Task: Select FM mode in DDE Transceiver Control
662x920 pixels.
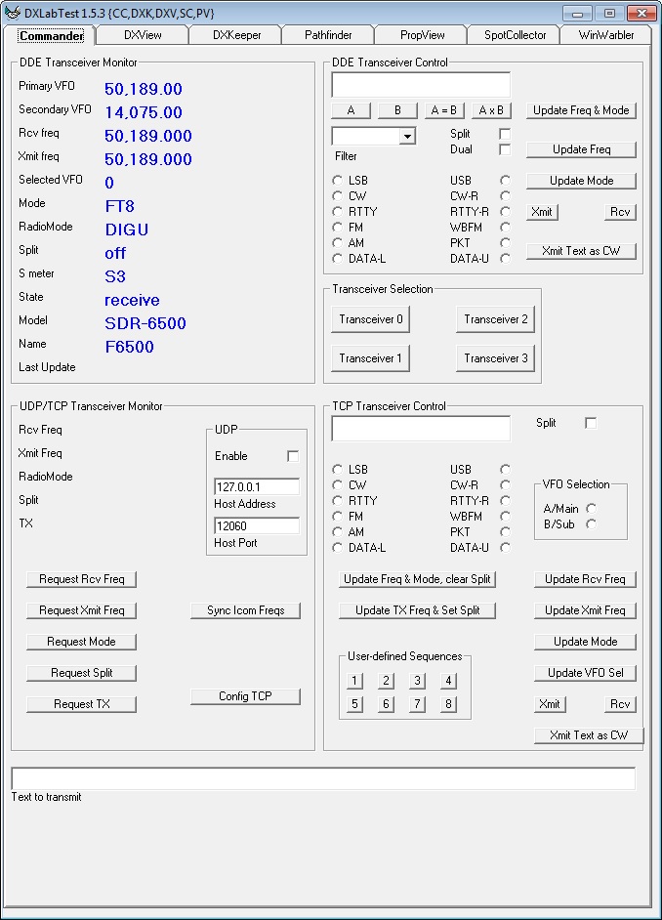Action: pyautogui.click(x=337, y=227)
